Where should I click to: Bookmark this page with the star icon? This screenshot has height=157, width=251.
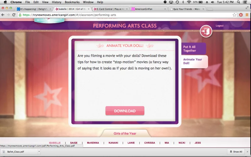234,15
